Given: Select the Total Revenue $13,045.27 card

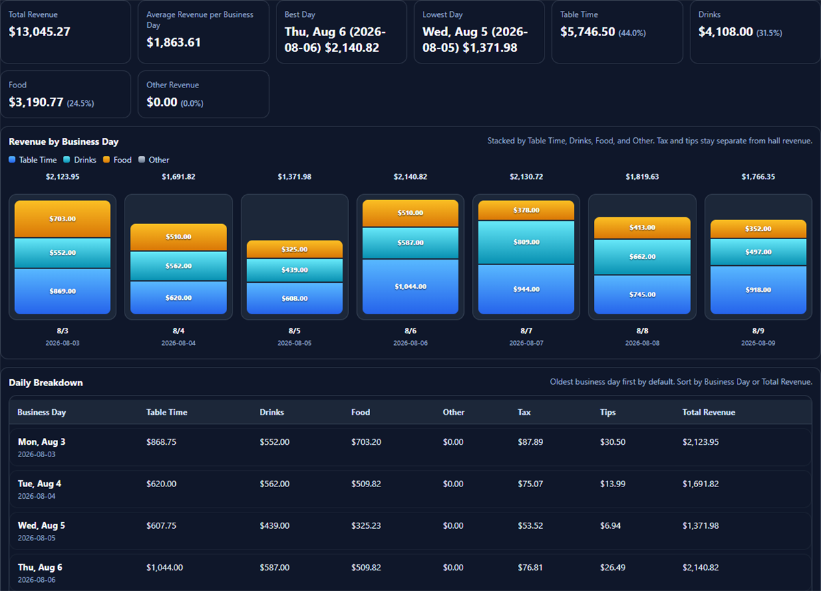Looking at the screenshot, I should tap(66, 32).
